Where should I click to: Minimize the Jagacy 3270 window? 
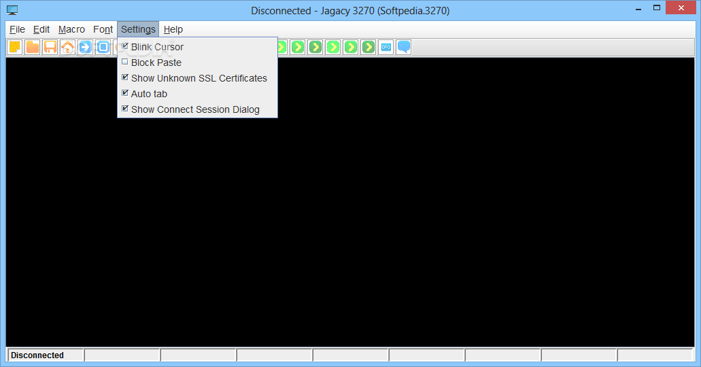(x=638, y=8)
